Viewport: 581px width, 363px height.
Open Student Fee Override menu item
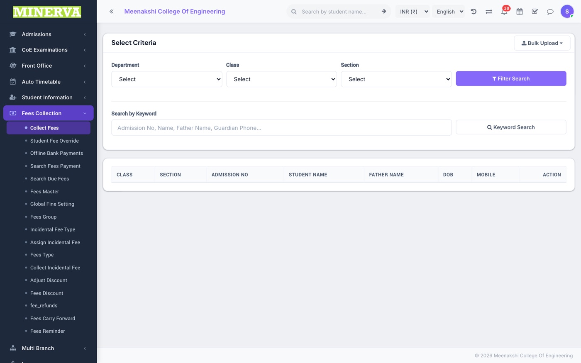54,141
